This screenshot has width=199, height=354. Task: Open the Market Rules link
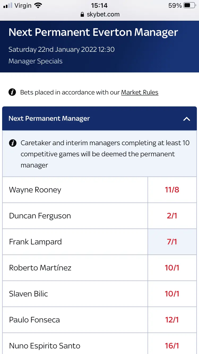point(140,92)
